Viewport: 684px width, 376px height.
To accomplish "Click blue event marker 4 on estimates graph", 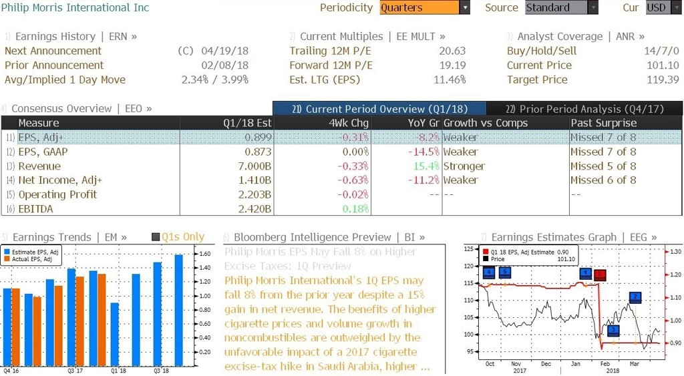I will 489,272.
